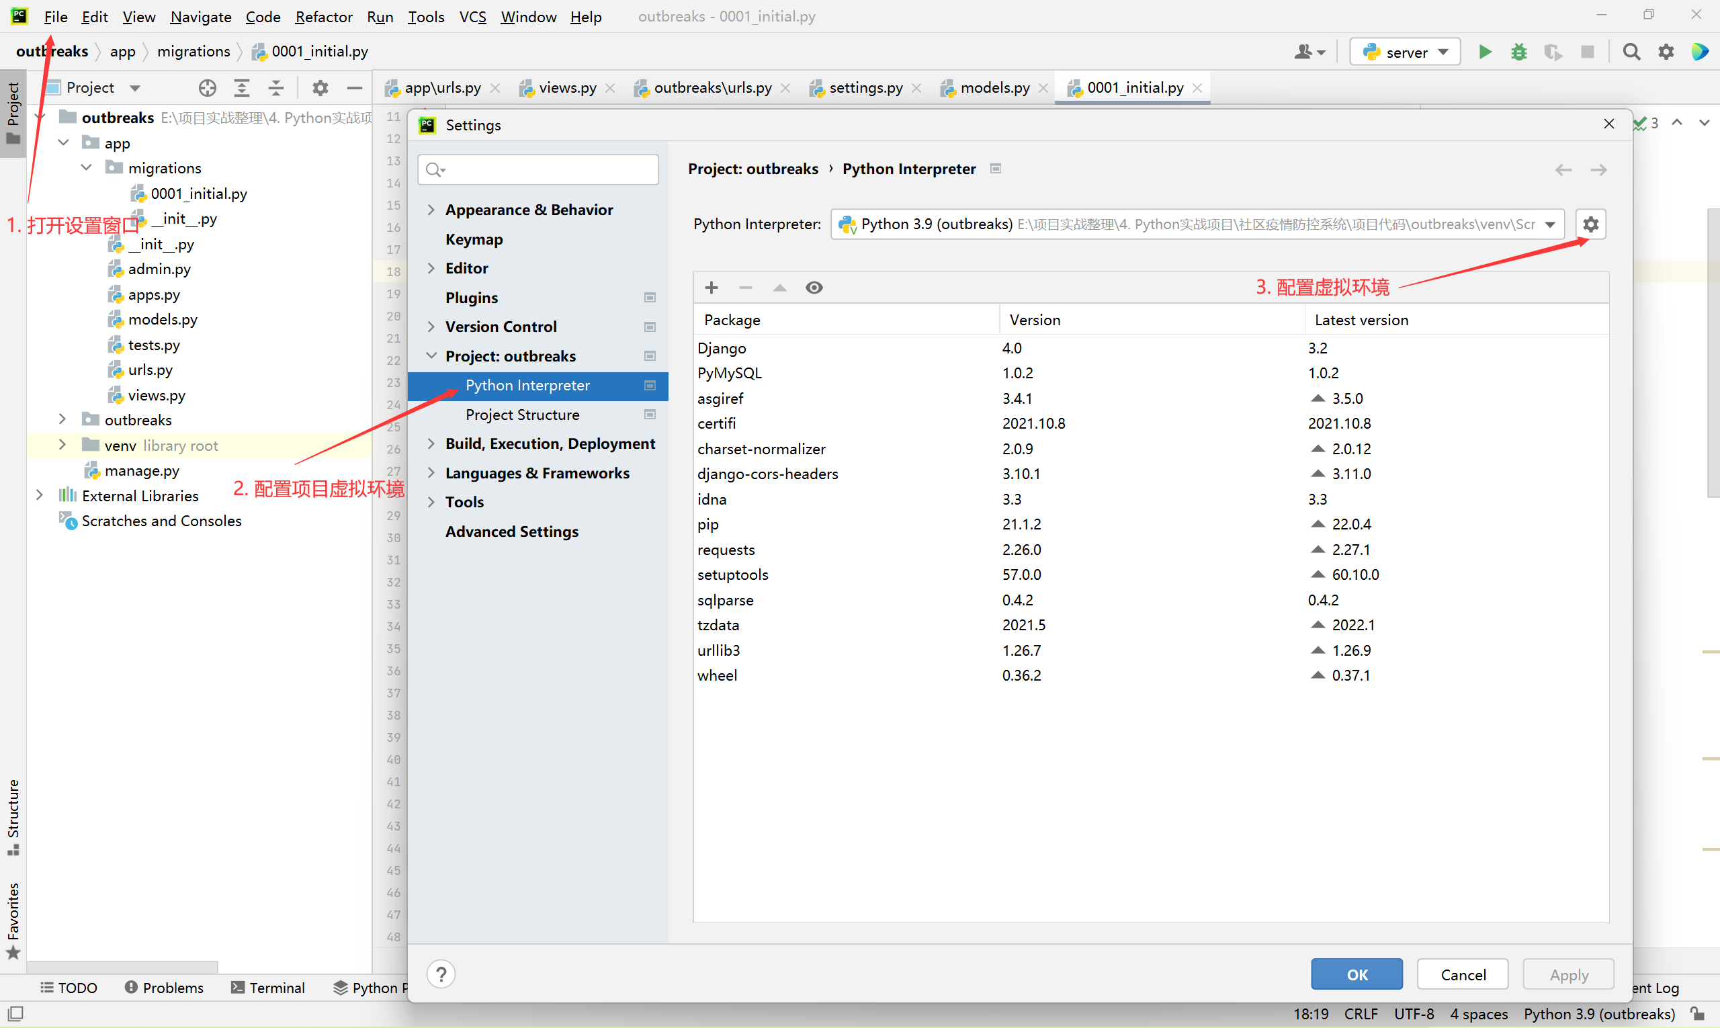Image resolution: width=1720 pixels, height=1028 pixels.
Task: Click the interpreter gear settings icon
Action: [1590, 224]
